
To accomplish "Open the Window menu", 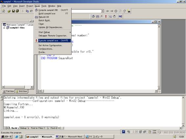I will (x=52, y=6).
